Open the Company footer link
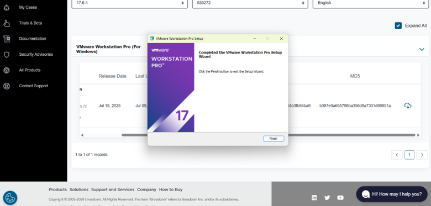Screen dimensions: 431x206 (146, 189)
